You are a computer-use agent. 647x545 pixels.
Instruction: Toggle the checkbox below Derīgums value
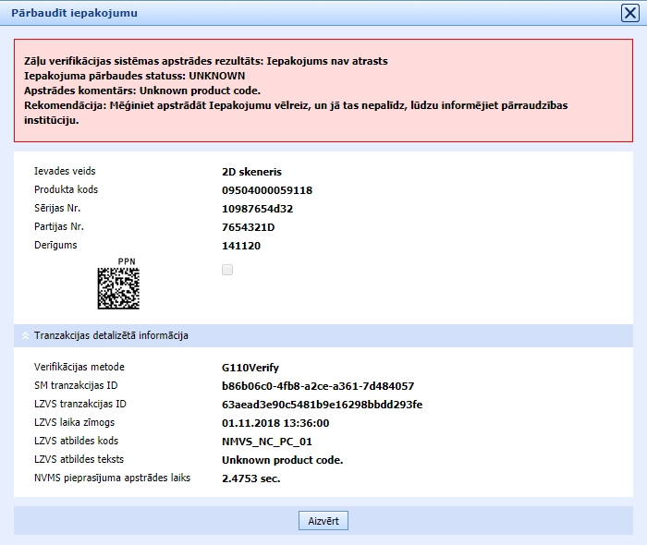point(227,270)
